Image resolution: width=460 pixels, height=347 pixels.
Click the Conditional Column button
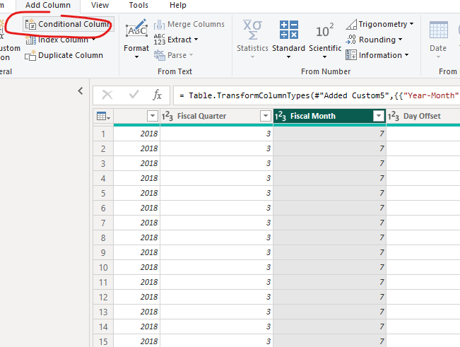[x=69, y=24]
